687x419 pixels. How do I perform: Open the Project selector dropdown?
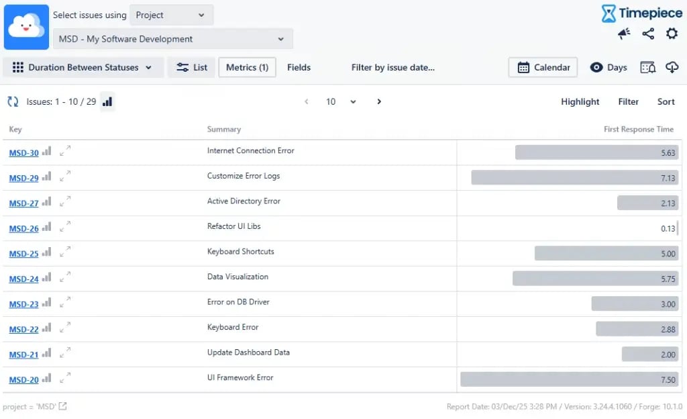click(x=171, y=15)
